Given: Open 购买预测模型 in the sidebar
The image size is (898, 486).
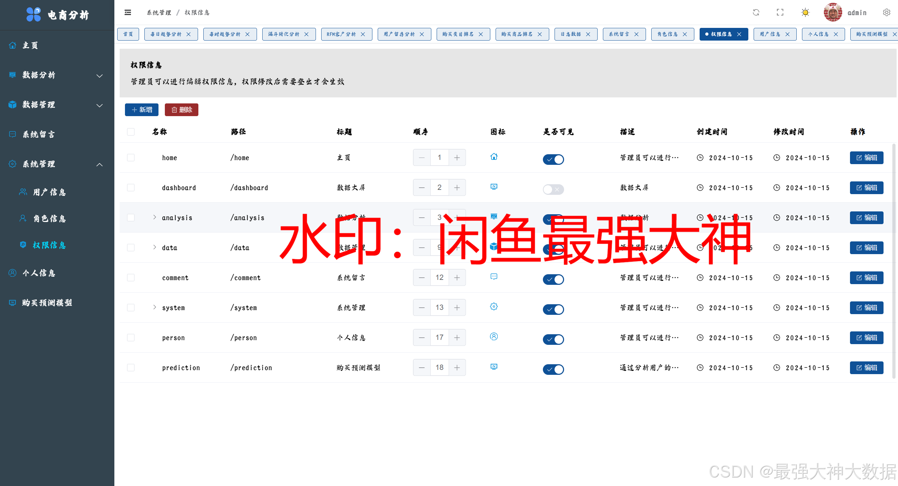Looking at the screenshot, I should point(47,303).
